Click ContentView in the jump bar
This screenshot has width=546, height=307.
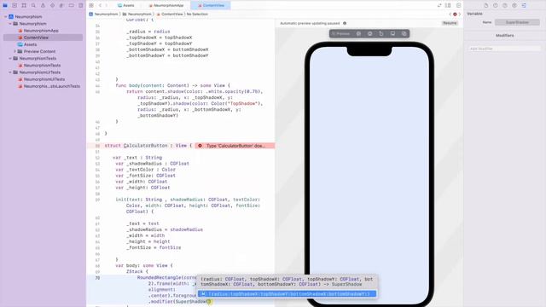(x=170, y=14)
